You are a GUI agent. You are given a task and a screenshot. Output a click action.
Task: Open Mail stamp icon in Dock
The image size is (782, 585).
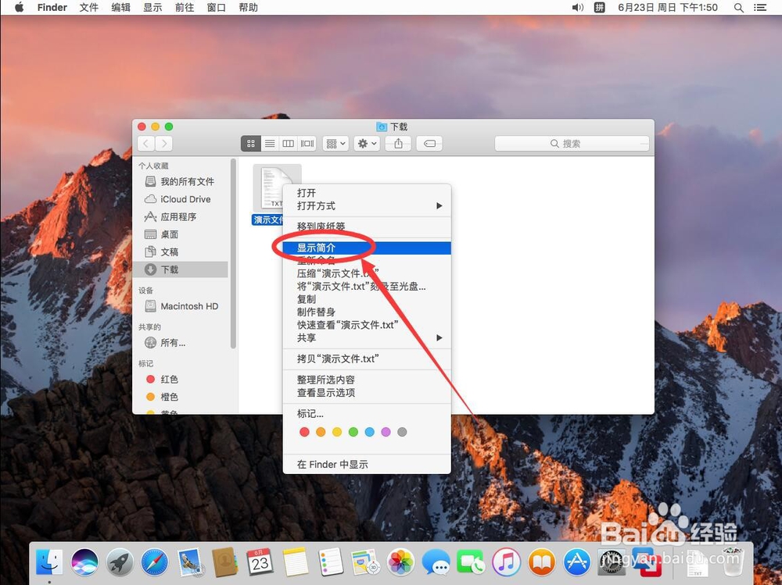point(189,562)
